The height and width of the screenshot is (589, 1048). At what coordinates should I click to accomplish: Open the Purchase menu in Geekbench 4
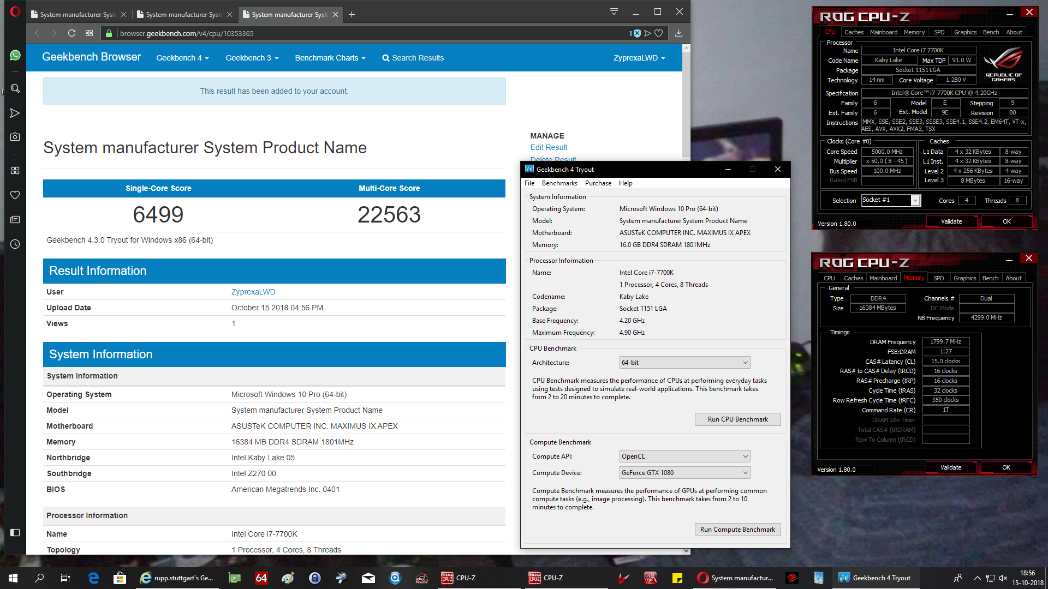598,183
